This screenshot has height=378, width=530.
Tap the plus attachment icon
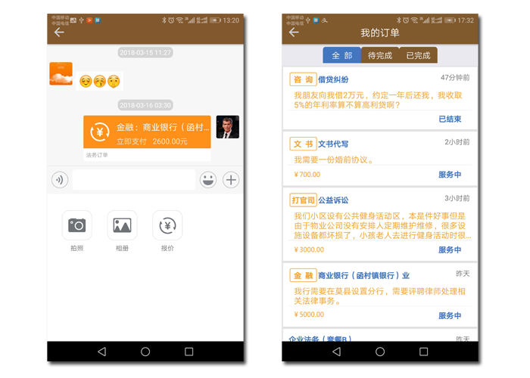click(231, 180)
